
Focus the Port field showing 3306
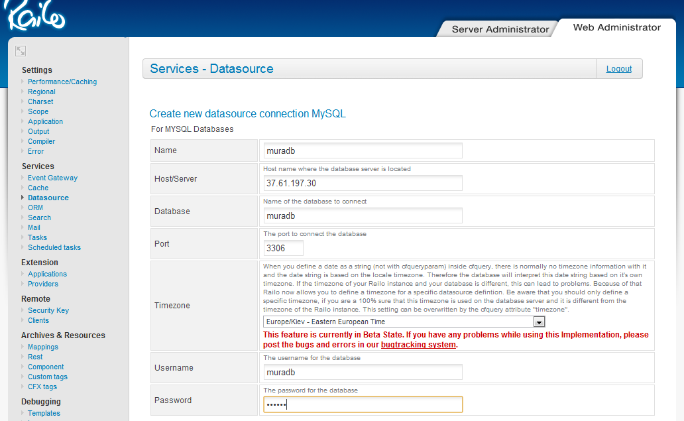pos(283,248)
